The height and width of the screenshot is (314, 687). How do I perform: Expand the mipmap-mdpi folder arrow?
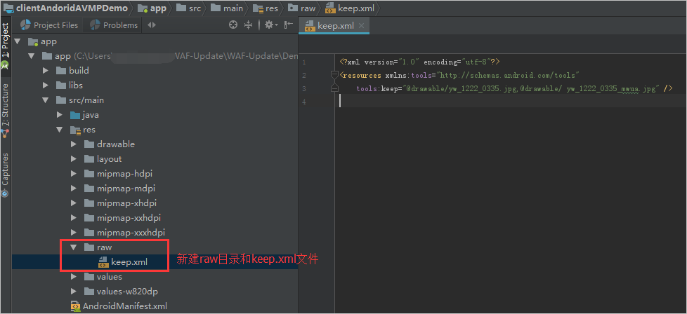click(73, 189)
